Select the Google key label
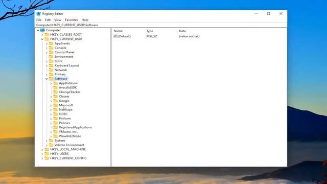327x184 pixels. tap(64, 101)
